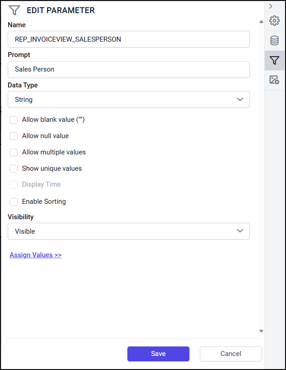Click the Assign Values link

(35, 255)
